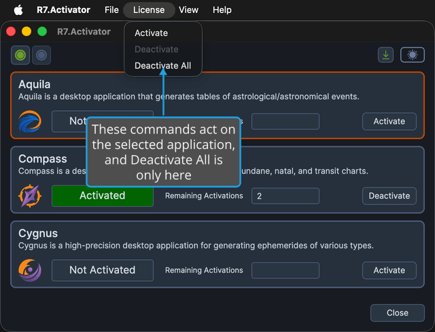Image resolution: width=435 pixels, height=332 pixels.
Task: Open the View menu
Action: click(x=189, y=10)
